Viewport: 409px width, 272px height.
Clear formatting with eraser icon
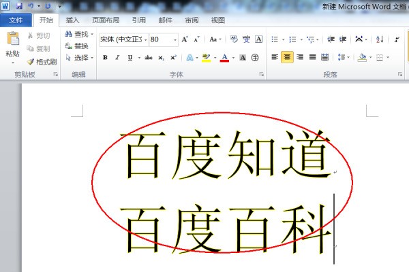click(x=234, y=39)
